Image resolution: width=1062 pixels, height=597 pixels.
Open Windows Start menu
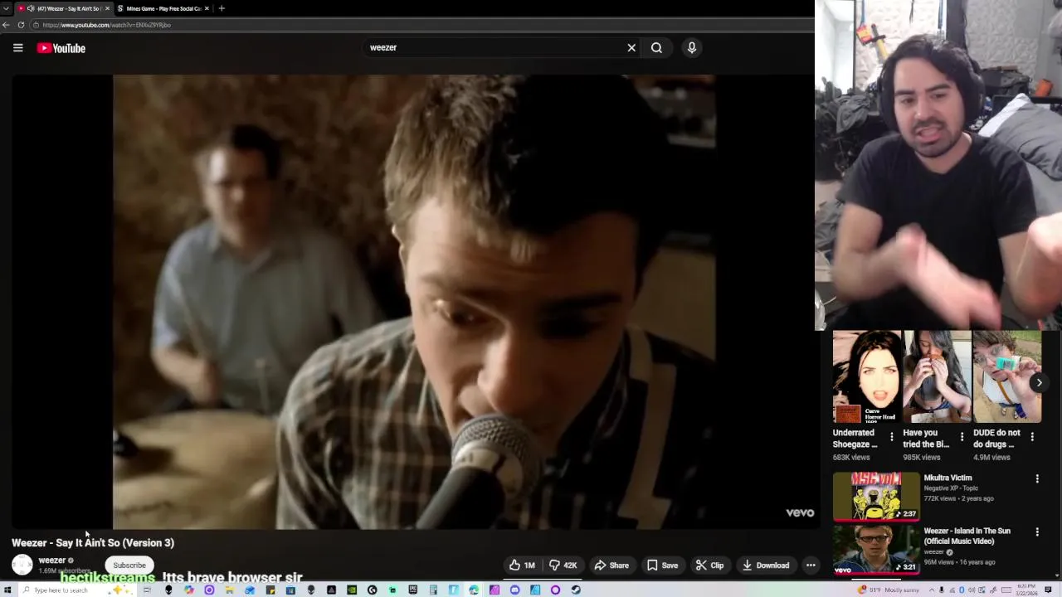(x=7, y=590)
